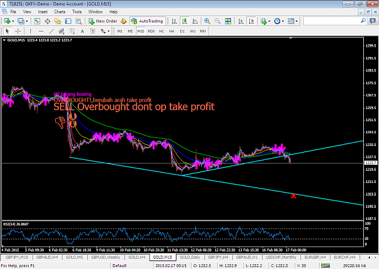379x269 pixels.
Task: Click the Templates icon
Action: pos(291,21)
